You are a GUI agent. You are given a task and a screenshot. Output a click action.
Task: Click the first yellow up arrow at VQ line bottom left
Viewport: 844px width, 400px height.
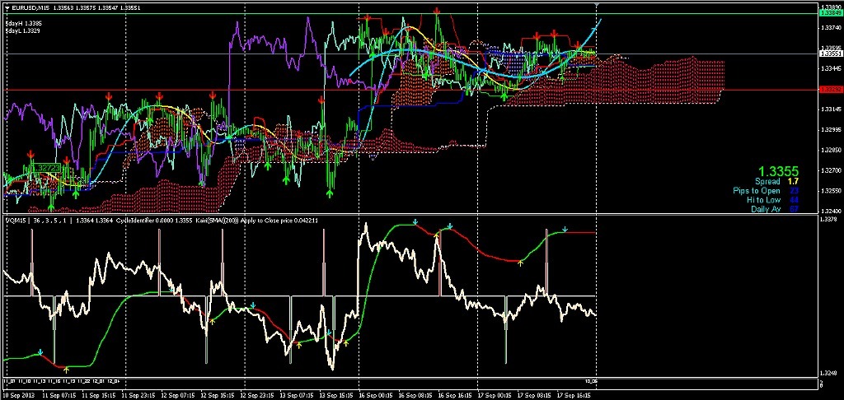coord(66,370)
